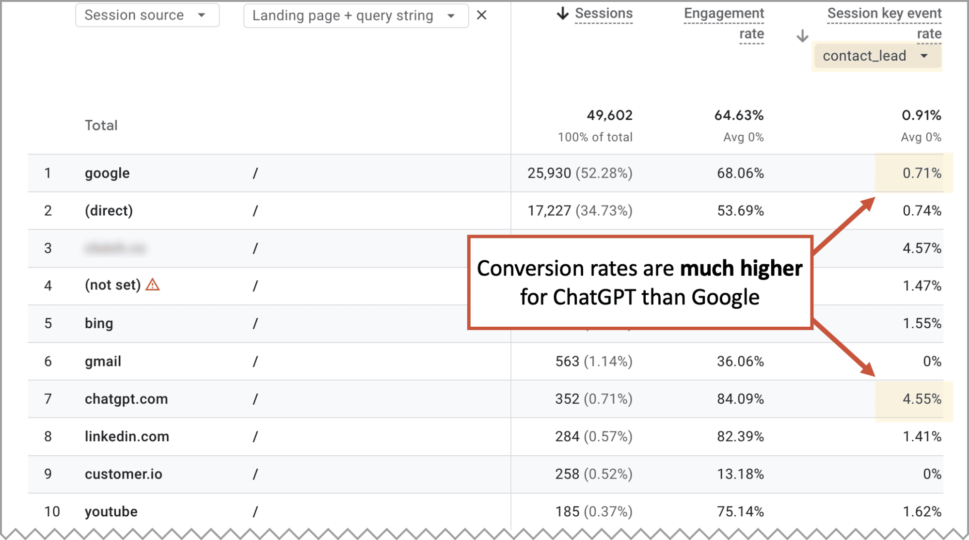Click the 0.74% key event rate for (direct)

pos(921,211)
